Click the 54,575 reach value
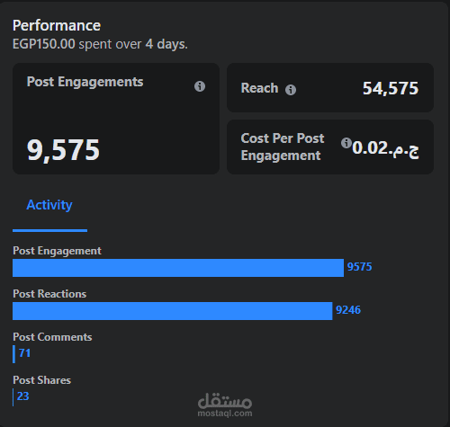Screen dimensions: 450x427 click(391, 88)
